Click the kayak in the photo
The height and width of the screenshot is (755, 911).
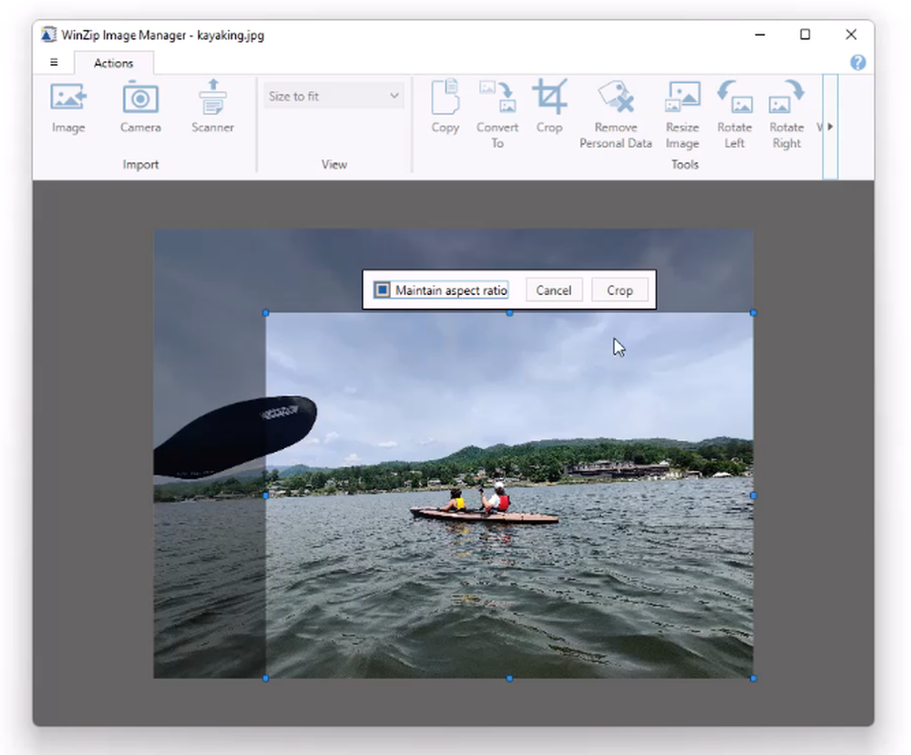click(485, 515)
